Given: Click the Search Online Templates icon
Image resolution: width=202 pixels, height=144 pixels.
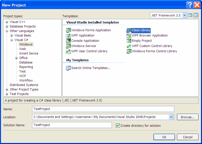Looking at the screenshot, I should coord(68,68).
